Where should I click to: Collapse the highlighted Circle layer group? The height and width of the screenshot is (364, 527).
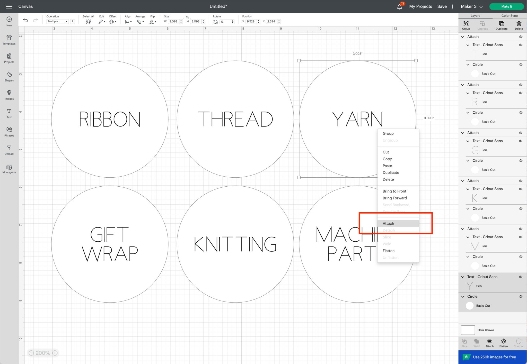(x=463, y=296)
